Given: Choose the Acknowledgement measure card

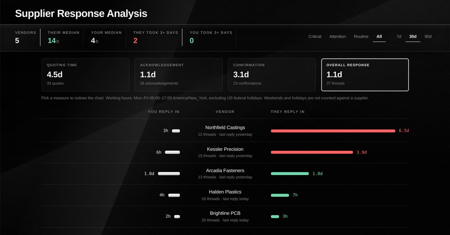Looking at the screenshot, I should [179, 75].
